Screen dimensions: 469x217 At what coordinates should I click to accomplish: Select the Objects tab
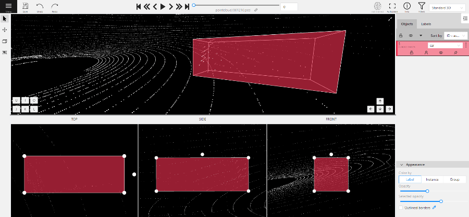[407, 24]
